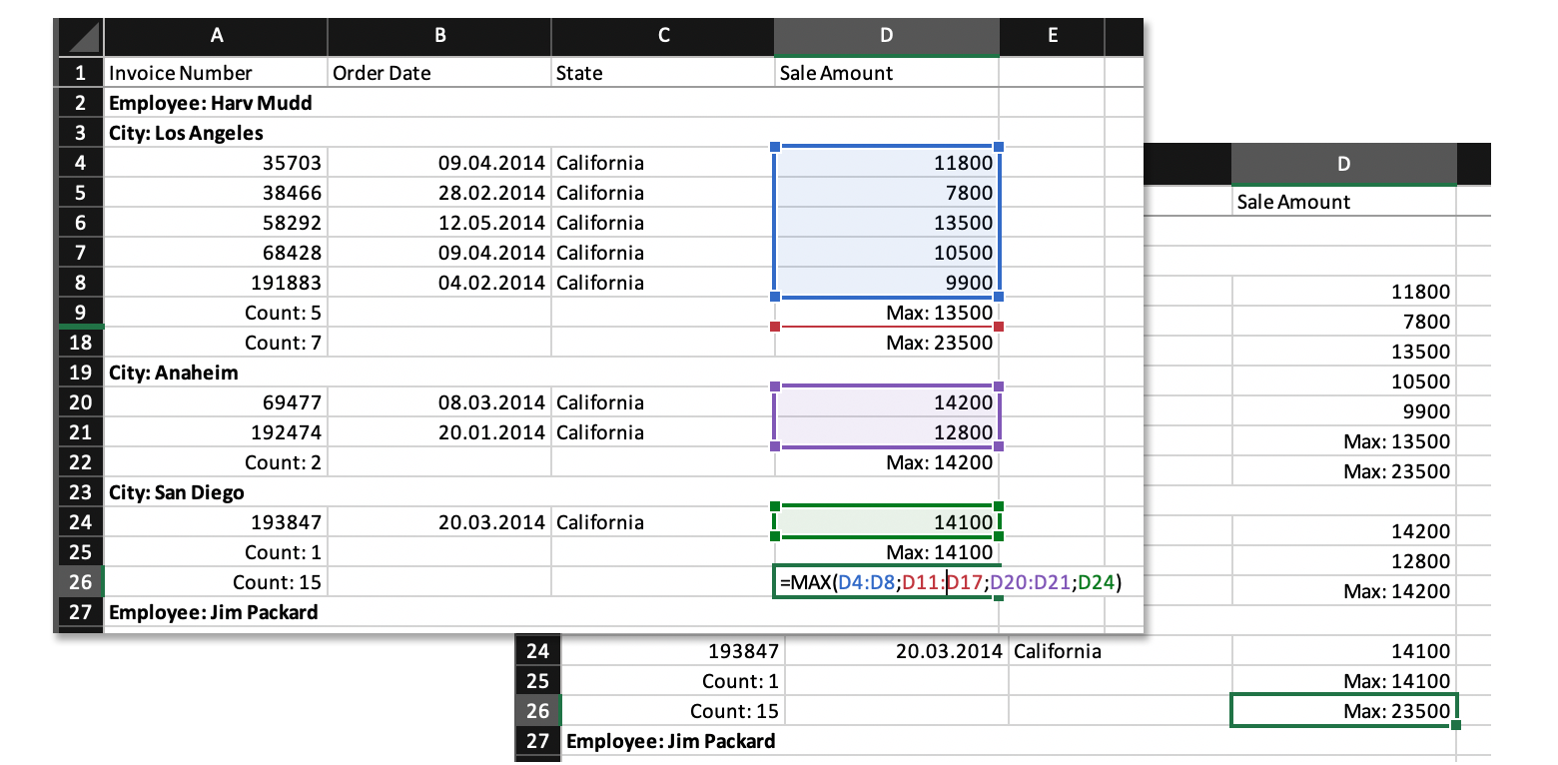The image size is (1558, 765).
Task: Select Max: 14200 in back sheet
Action: (x=1343, y=591)
